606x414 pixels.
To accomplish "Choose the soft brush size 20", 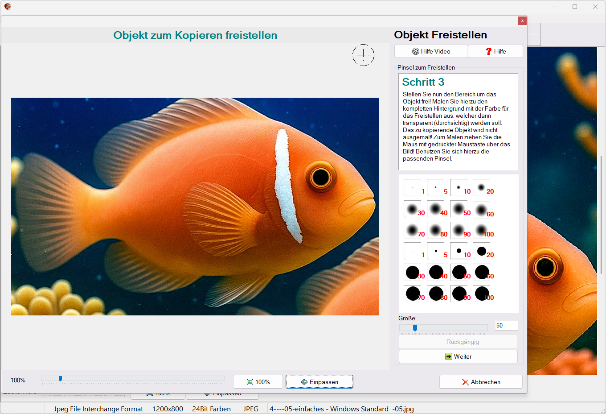I will click(x=482, y=187).
